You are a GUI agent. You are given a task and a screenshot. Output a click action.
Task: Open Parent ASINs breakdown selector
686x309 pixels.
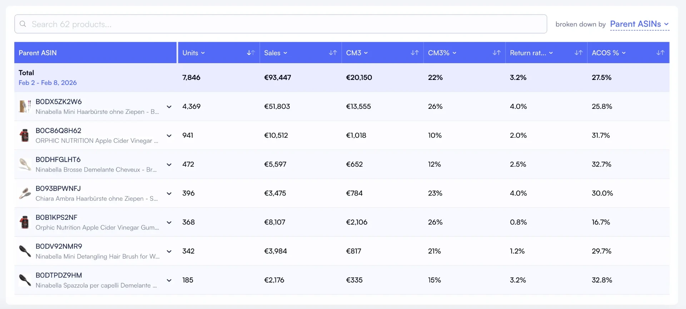pos(639,24)
